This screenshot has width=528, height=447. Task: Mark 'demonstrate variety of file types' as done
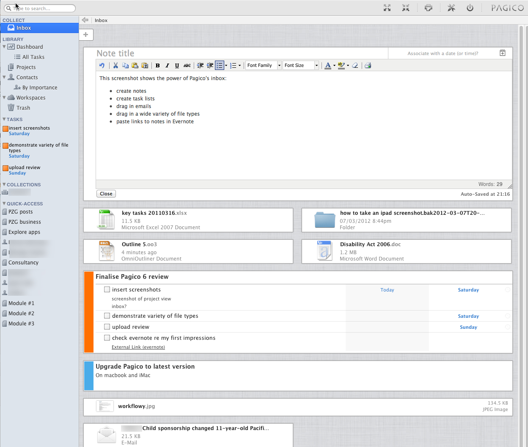coord(107,316)
